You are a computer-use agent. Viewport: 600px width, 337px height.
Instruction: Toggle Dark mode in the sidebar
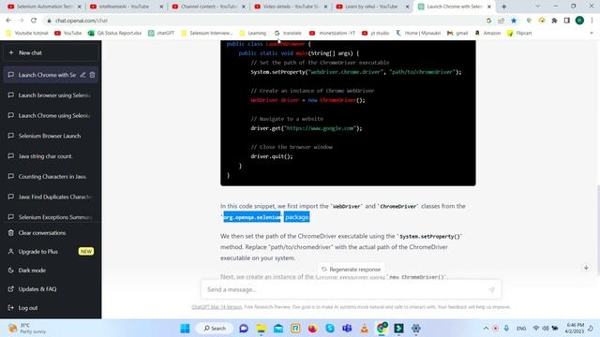coord(51,271)
